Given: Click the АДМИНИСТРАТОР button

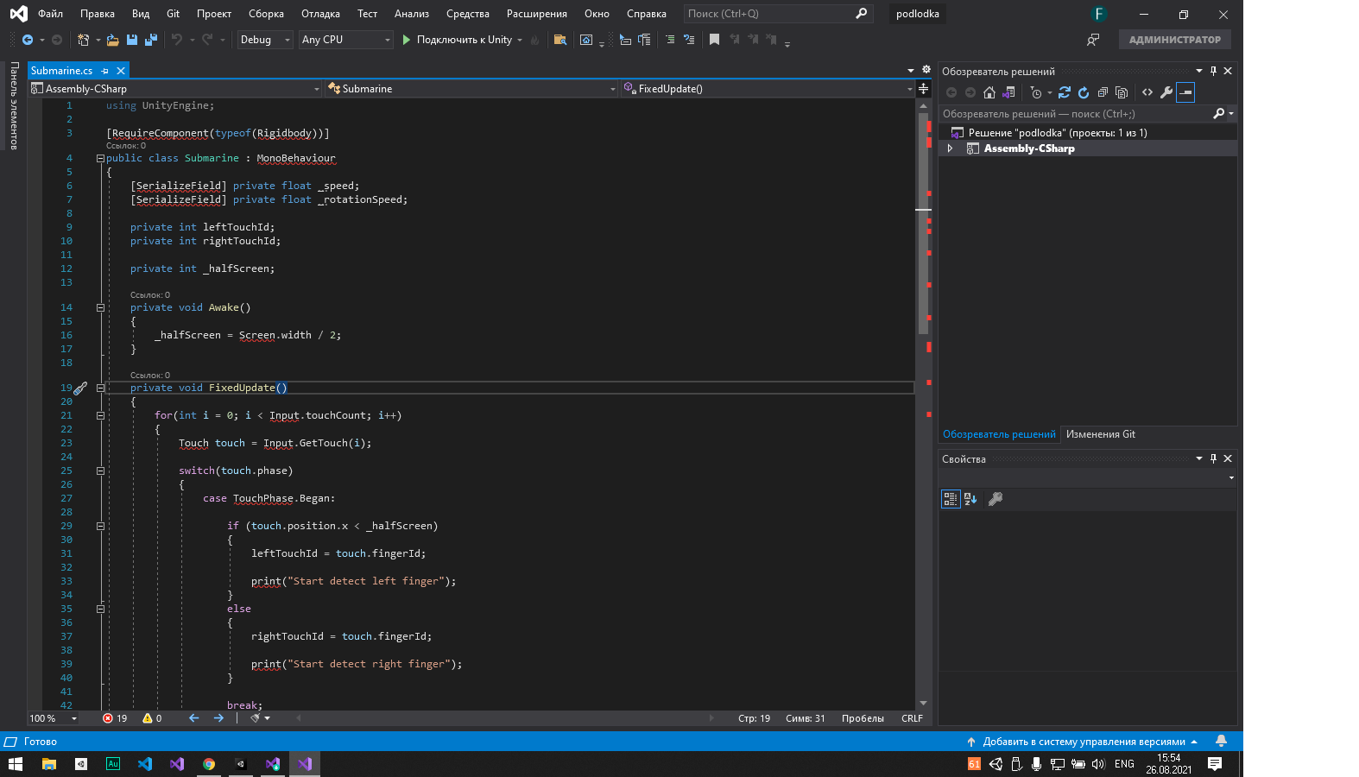Looking at the screenshot, I should click(1174, 40).
